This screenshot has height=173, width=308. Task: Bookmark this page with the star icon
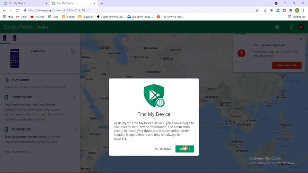pos(257,10)
